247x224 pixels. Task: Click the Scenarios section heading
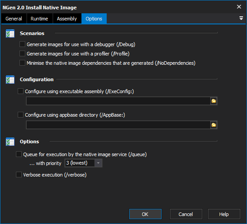pyautogui.click(x=32, y=33)
